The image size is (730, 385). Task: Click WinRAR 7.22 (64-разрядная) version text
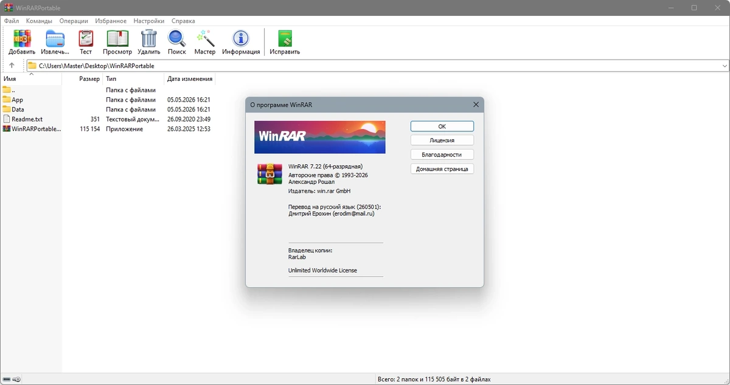tap(325, 166)
